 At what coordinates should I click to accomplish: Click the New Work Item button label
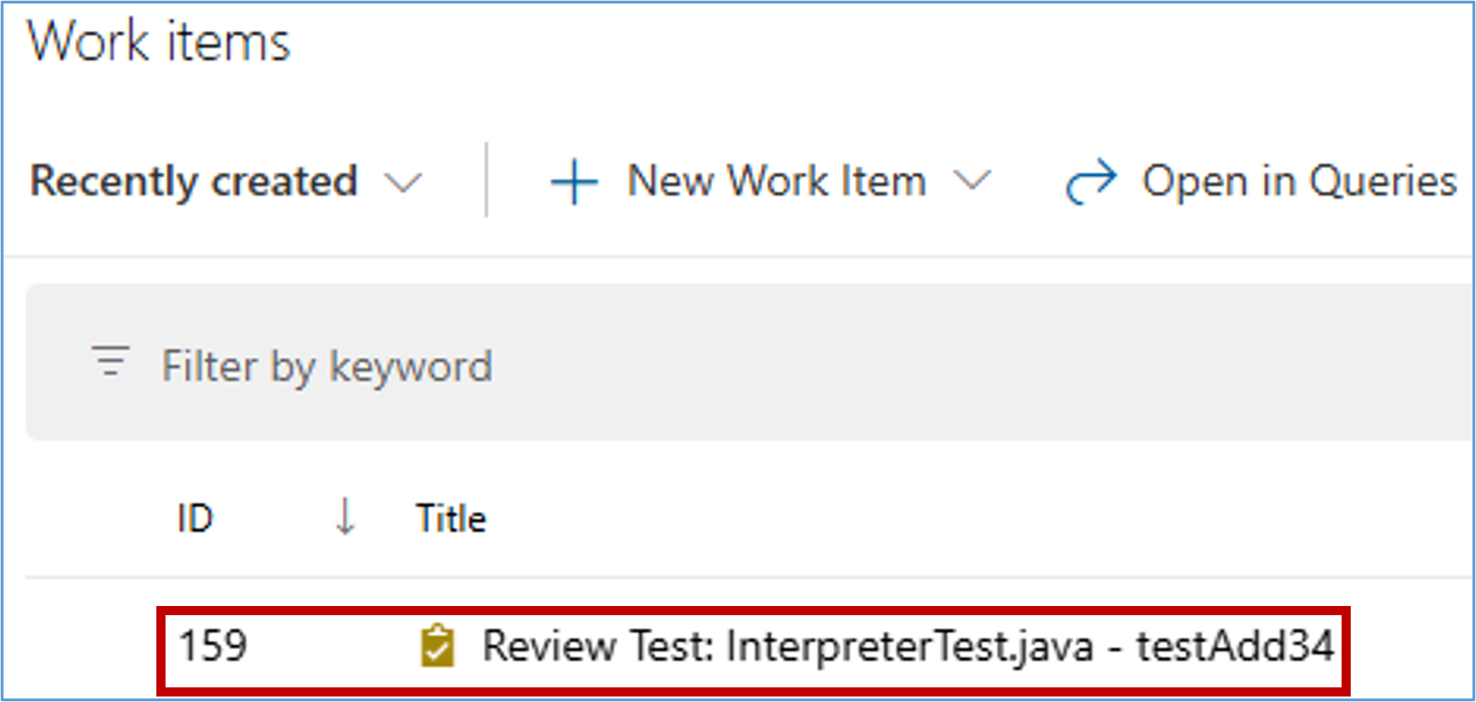776,181
